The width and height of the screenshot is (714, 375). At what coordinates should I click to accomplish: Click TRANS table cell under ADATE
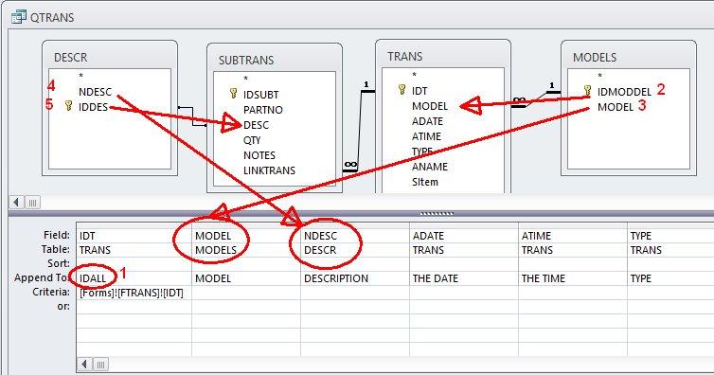464,250
